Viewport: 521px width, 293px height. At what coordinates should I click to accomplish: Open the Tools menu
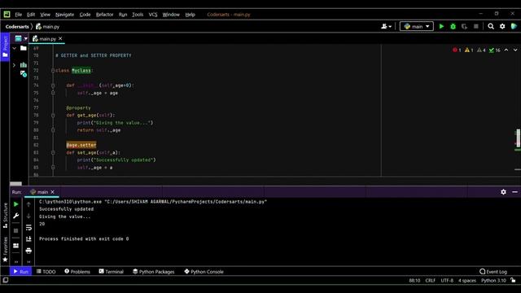[x=138, y=15]
